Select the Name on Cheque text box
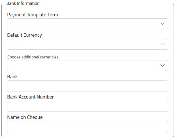Screen dimensions: 177x140 pyautogui.click(x=87, y=127)
